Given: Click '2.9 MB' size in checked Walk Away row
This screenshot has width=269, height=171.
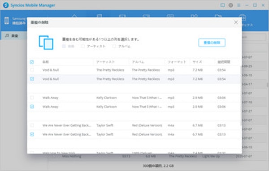Looking at the screenshot, I should click(x=198, y=107).
